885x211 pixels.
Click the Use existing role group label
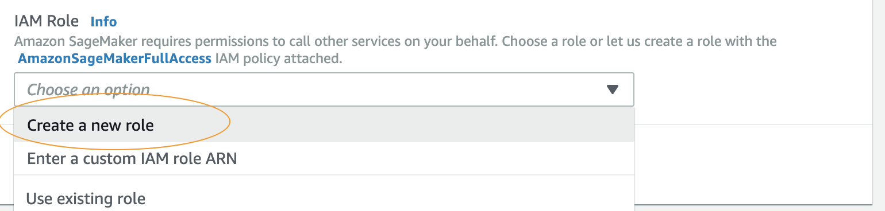pyautogui.click(x=86, y=199)
